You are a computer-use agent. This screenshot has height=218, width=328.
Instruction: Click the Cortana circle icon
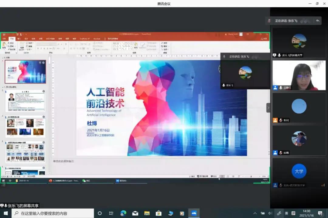[x=100, y=213]
